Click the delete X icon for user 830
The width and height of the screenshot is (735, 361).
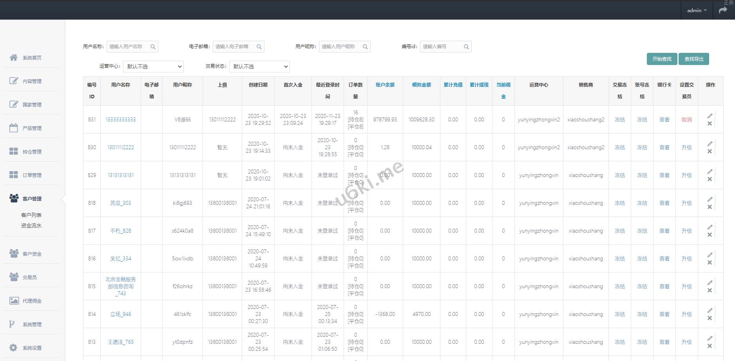[710, 152]
